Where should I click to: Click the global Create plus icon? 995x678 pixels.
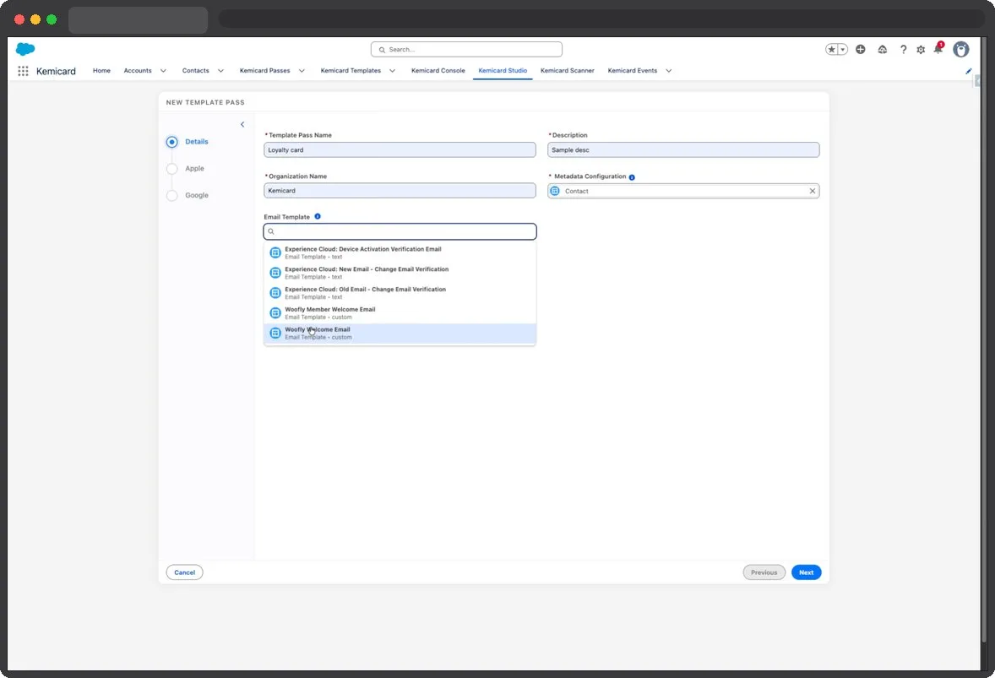(x=861, y=50)
